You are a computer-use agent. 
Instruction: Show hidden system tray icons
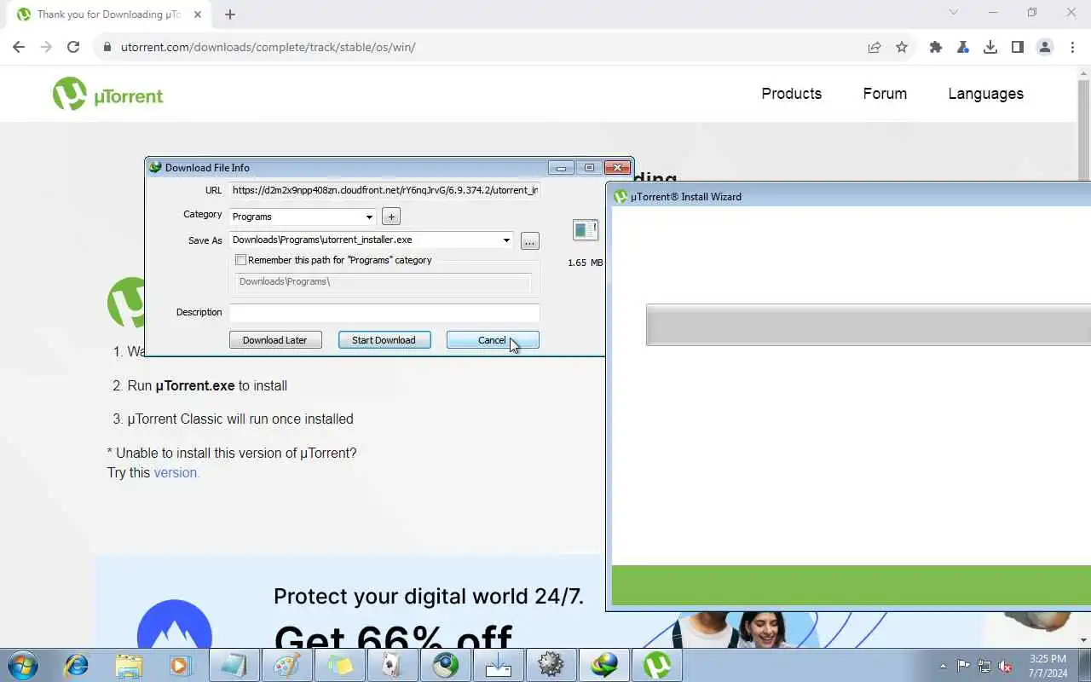(943, 666)
